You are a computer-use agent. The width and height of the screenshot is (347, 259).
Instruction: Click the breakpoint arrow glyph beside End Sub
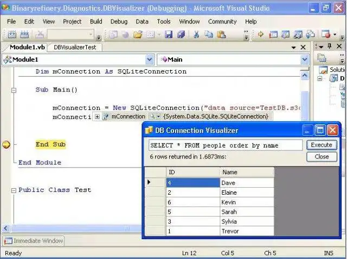(6, 144)
